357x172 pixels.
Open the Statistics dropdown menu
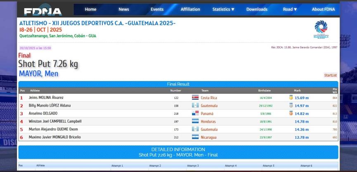pos(223,9)
